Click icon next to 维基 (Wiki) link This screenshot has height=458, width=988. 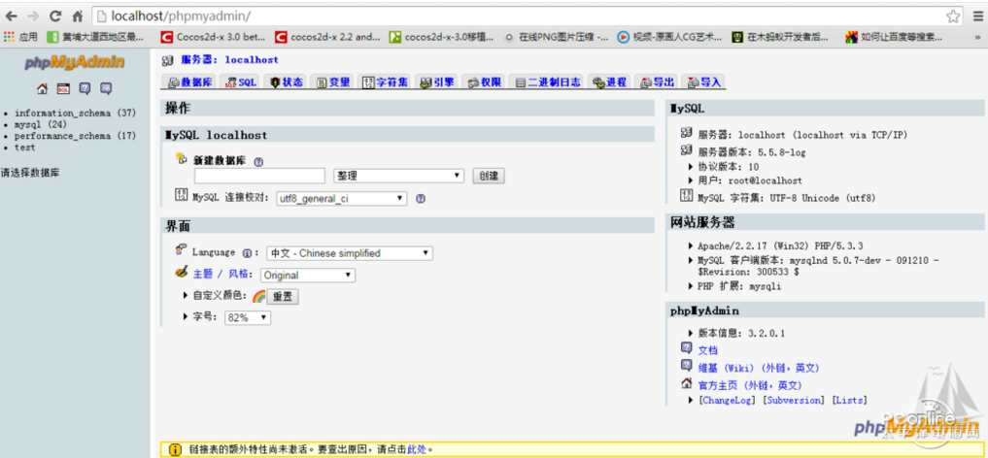(x=687, y=366)
